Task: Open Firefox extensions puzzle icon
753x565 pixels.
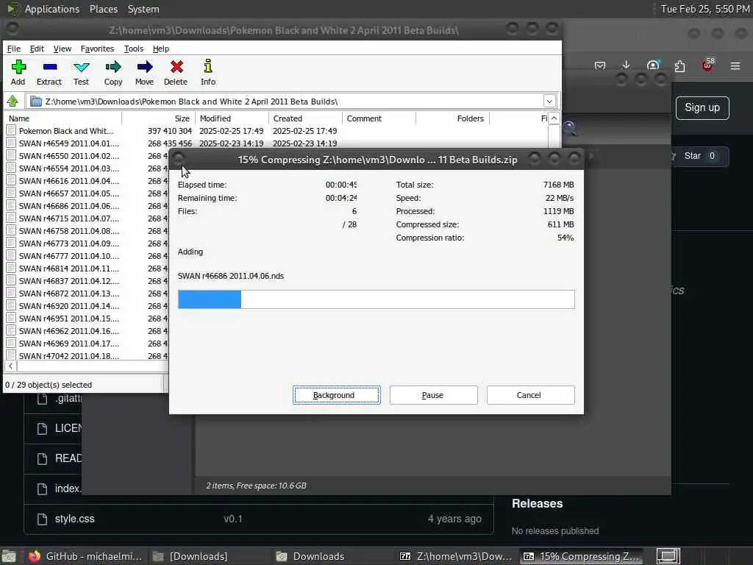Action: (679, 65)
